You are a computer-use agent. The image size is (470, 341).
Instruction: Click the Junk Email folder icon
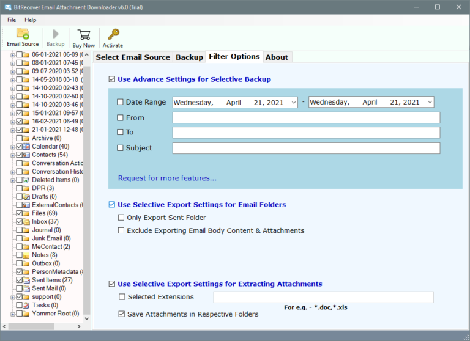26,238
